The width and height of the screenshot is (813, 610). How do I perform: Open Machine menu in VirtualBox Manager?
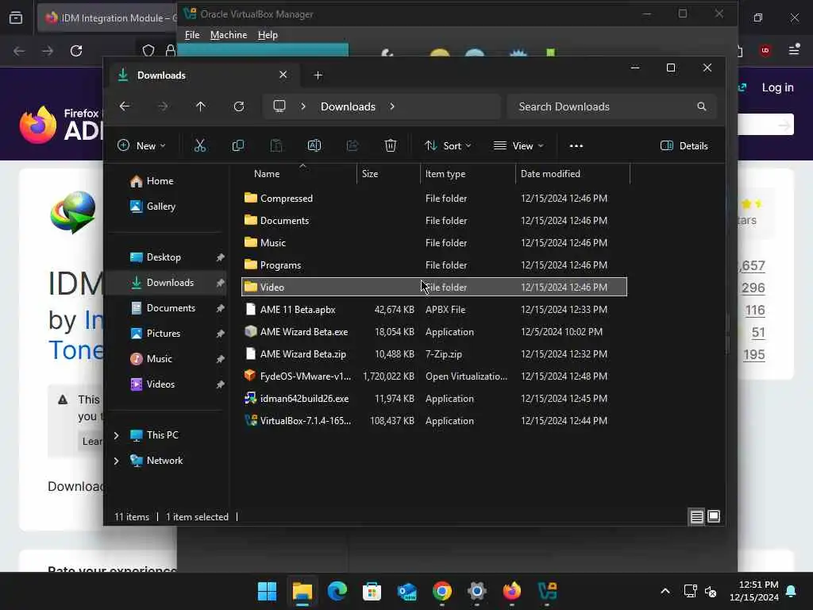click(x=229, y=35)
